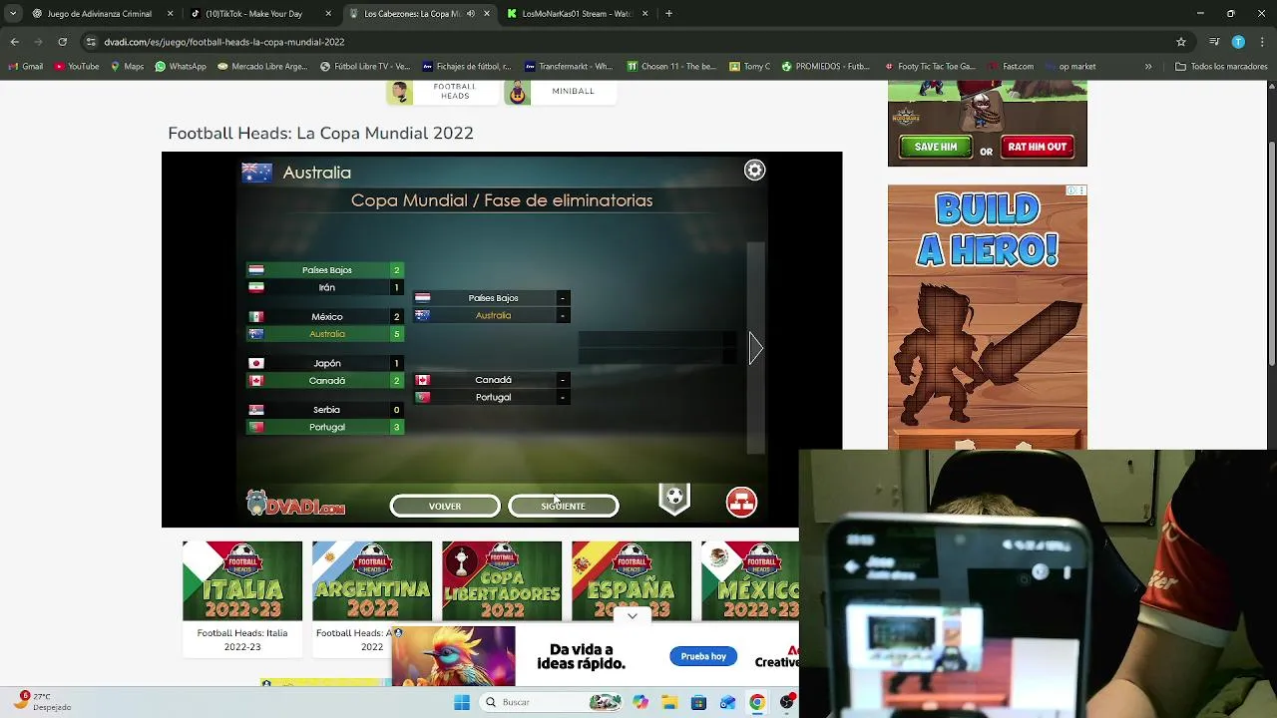Switch to Chrome in the taskbar

[757, 702]
